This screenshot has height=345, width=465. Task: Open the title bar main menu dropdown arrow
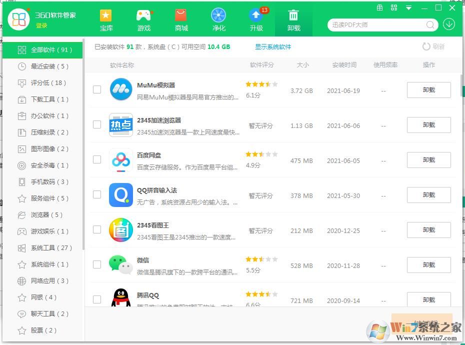pyautogui.click(x=409, y=7)
